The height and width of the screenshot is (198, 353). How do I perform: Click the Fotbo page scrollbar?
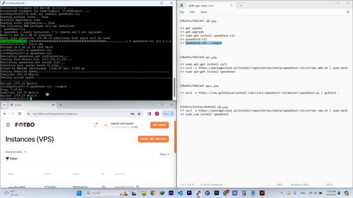click(x=175, y=137)
